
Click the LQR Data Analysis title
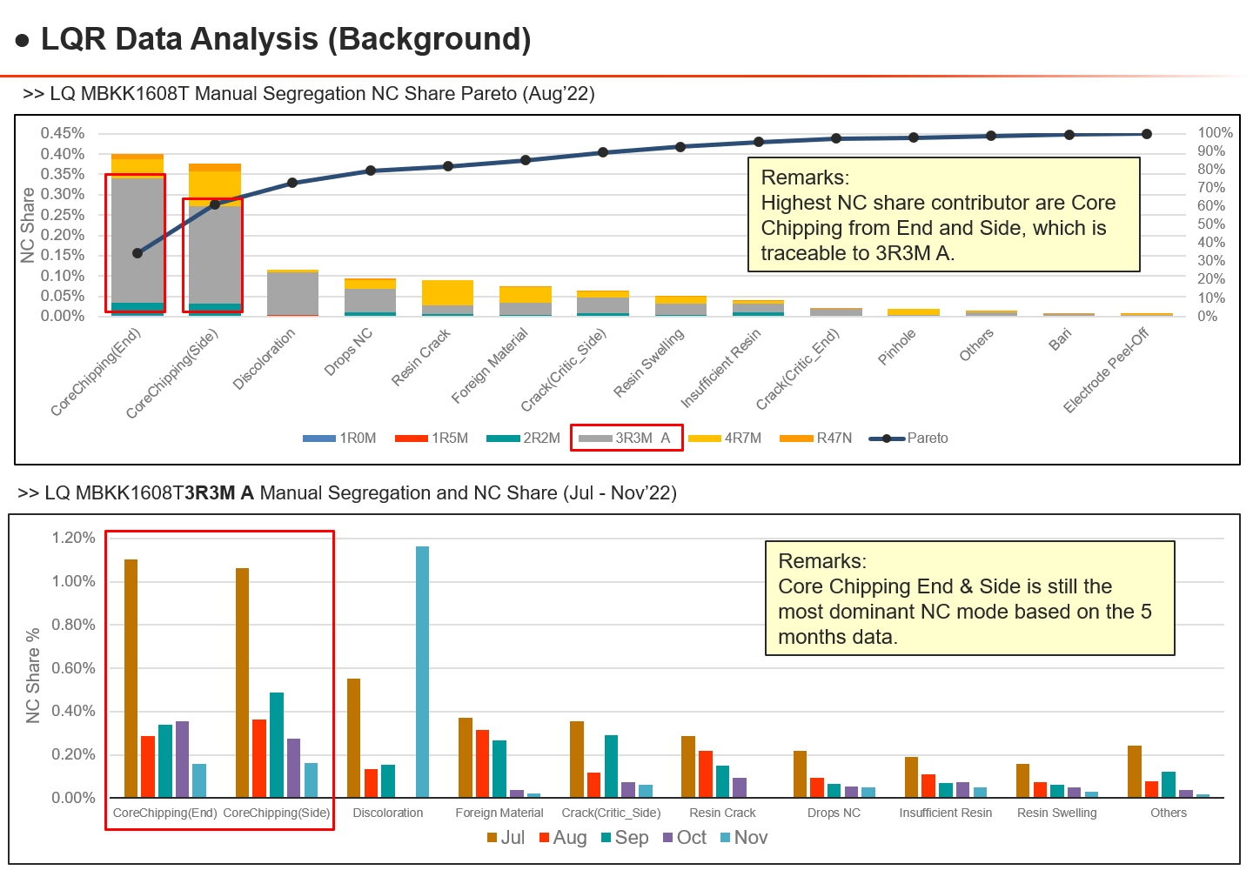[x=286, y=39]
